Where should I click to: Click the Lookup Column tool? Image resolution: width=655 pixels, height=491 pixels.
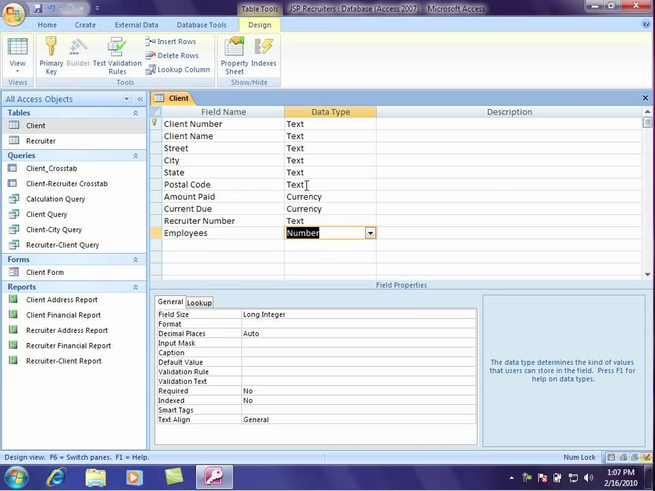coord(177,70)
